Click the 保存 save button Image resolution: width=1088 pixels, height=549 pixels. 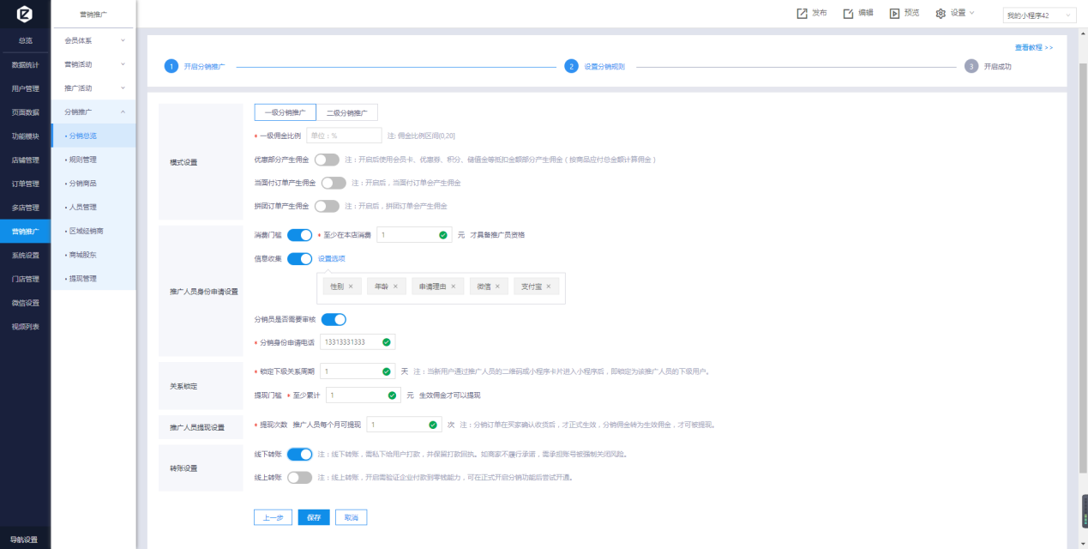(x=314, y=517)
